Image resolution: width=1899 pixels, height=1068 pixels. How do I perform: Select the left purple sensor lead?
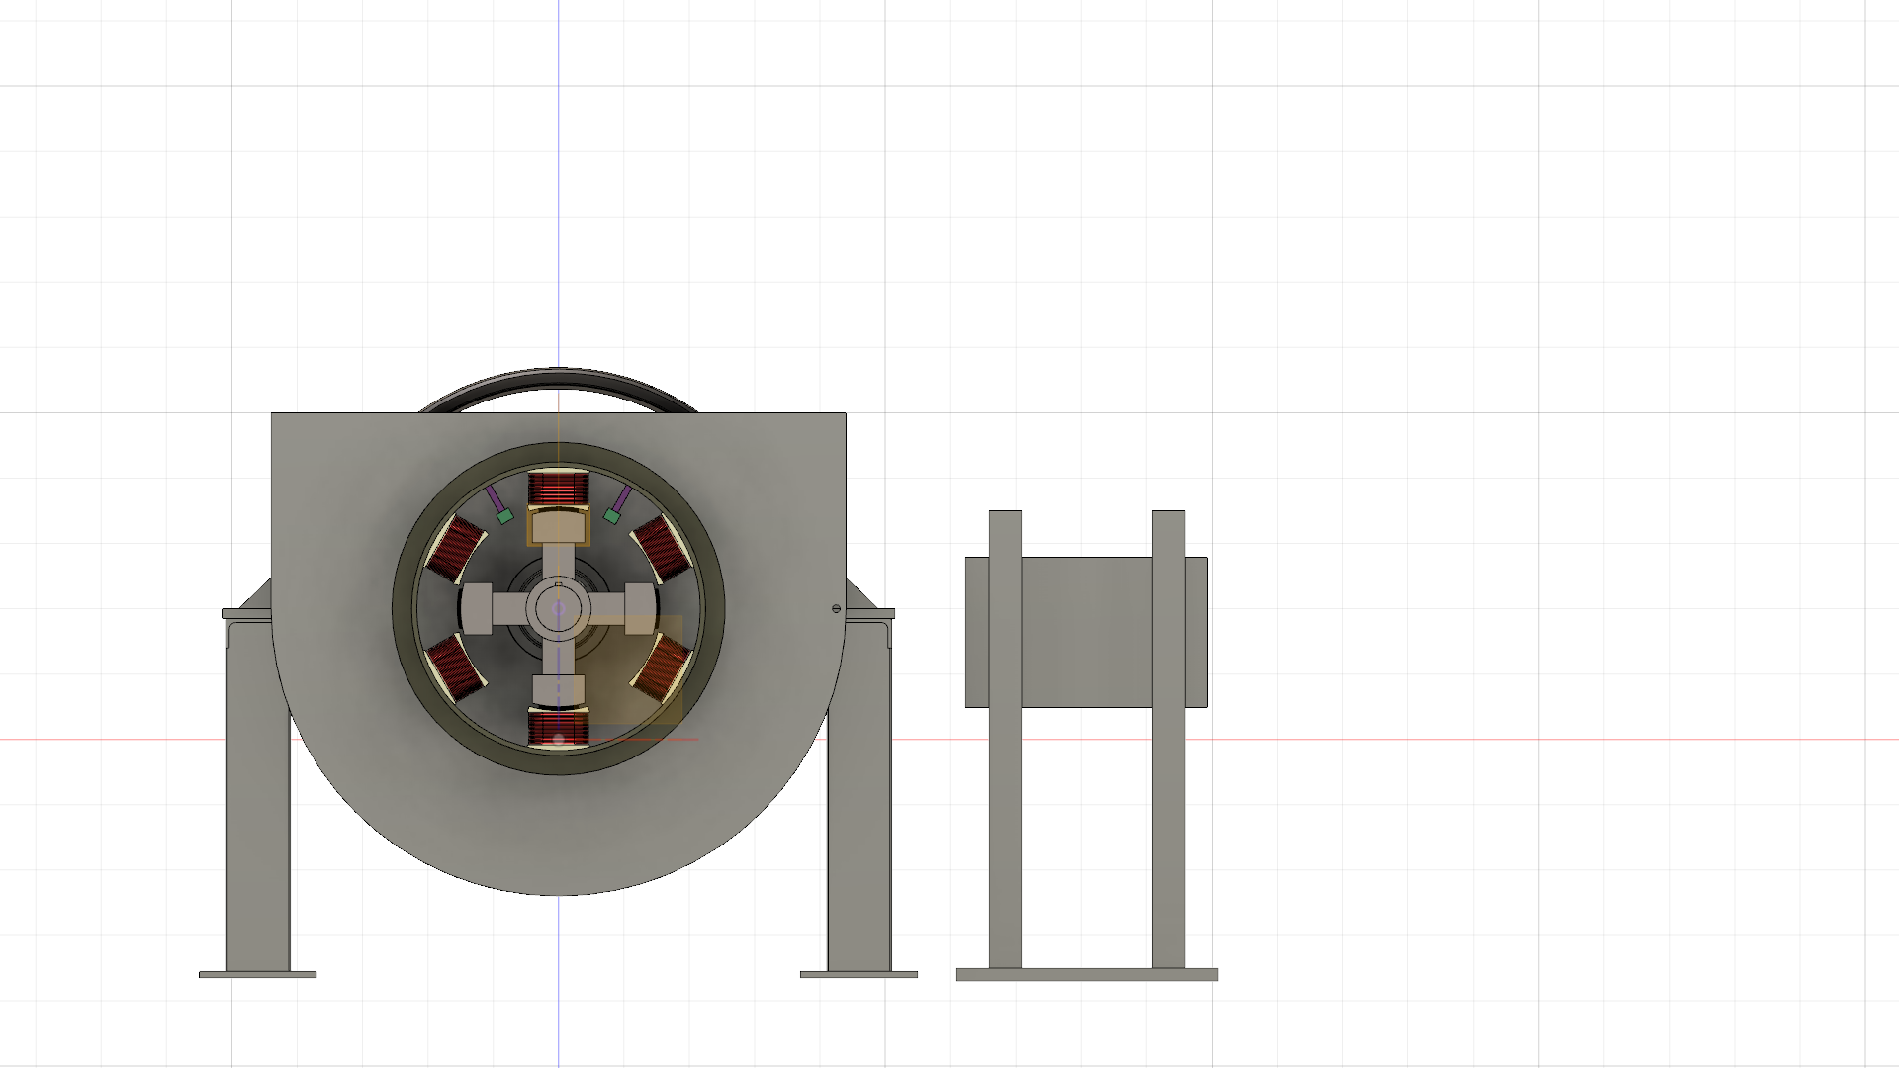tap(494, 497)
